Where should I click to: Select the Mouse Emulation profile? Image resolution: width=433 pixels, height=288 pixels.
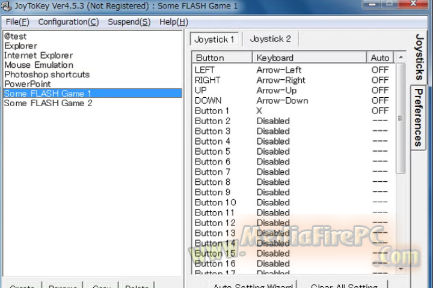click(93, 65)
